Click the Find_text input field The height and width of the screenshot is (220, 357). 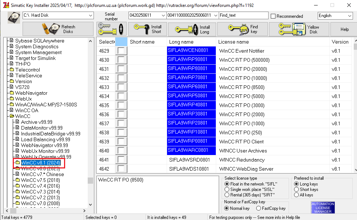click(243, 16)
